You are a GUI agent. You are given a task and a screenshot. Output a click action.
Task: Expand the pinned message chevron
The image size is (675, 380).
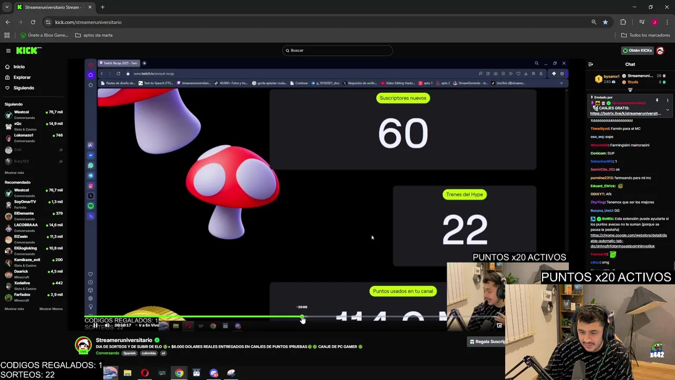[668, 110]
